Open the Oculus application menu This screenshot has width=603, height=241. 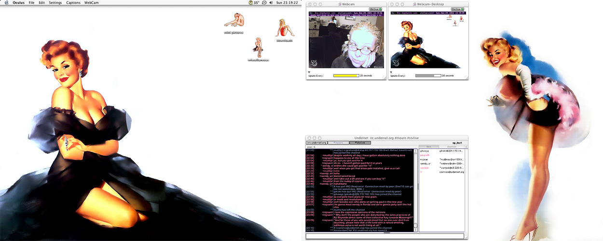coord(18,2)
